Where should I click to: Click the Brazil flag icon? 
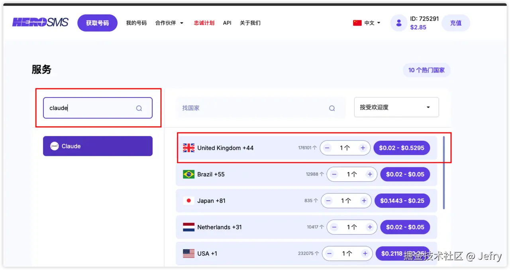[x=189, y=174]
